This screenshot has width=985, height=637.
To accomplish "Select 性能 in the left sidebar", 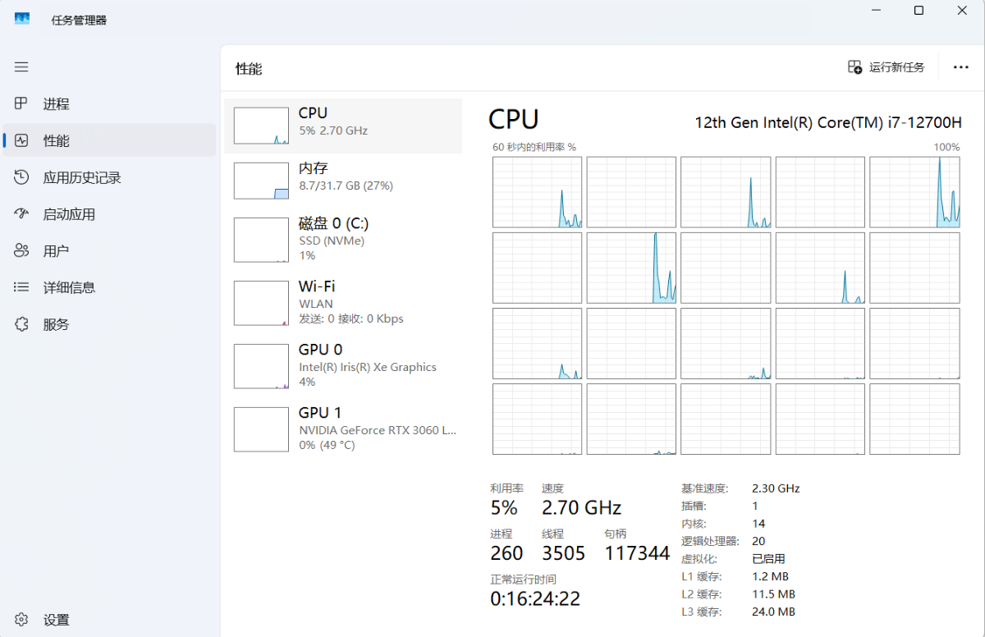I will pyautogui.click(x=110, y=140).
